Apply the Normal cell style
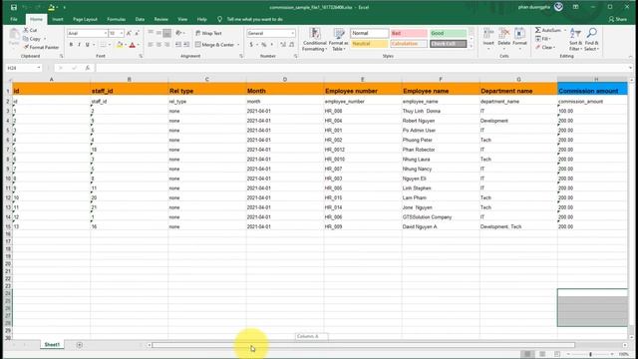The width and height of the screenshot is (638, 359). pos(369,33)
